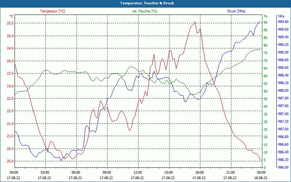The width and height of the screenshot is (291, 182).
Task: Click the '18.08.22' date label
Action: (x=261, y=178)
